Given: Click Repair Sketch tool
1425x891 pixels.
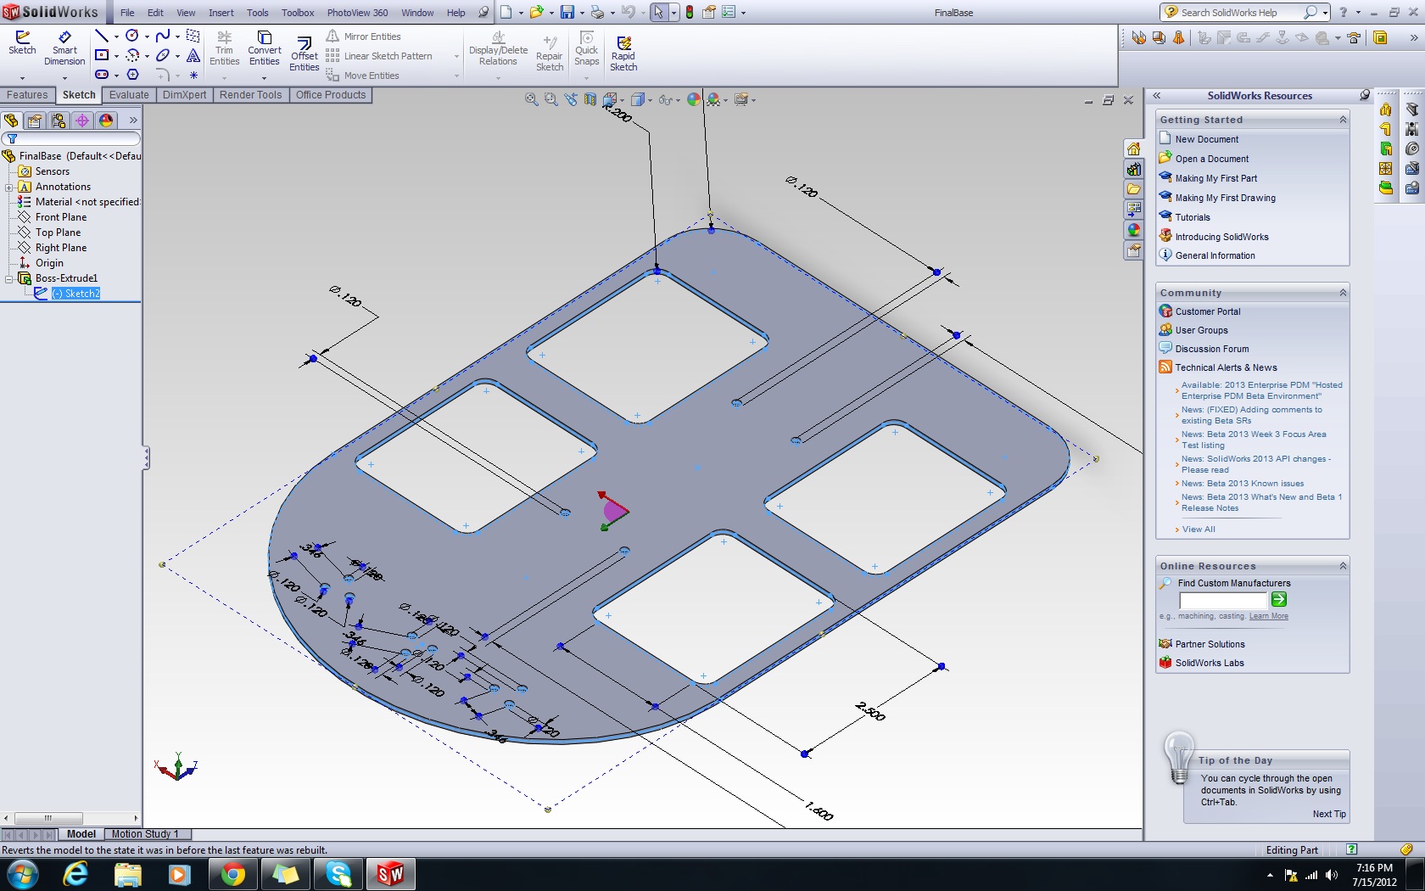Looking at the screenshot, I should pyautogui.click(x=549, y=53).
